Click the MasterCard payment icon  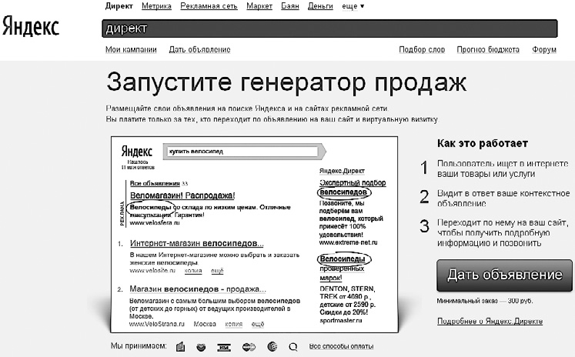249,347
